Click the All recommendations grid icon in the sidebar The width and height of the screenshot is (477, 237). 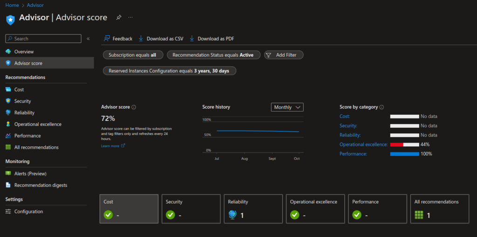click(8, 147)
